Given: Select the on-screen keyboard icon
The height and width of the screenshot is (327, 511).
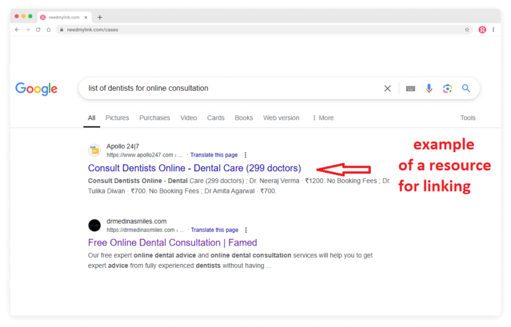Looking at the screenshot, I should point(410,88).
